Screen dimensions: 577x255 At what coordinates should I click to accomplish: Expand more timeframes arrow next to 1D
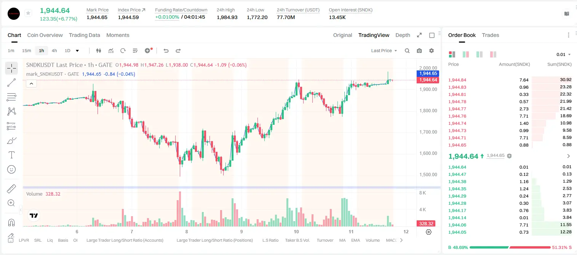(78, 51)
